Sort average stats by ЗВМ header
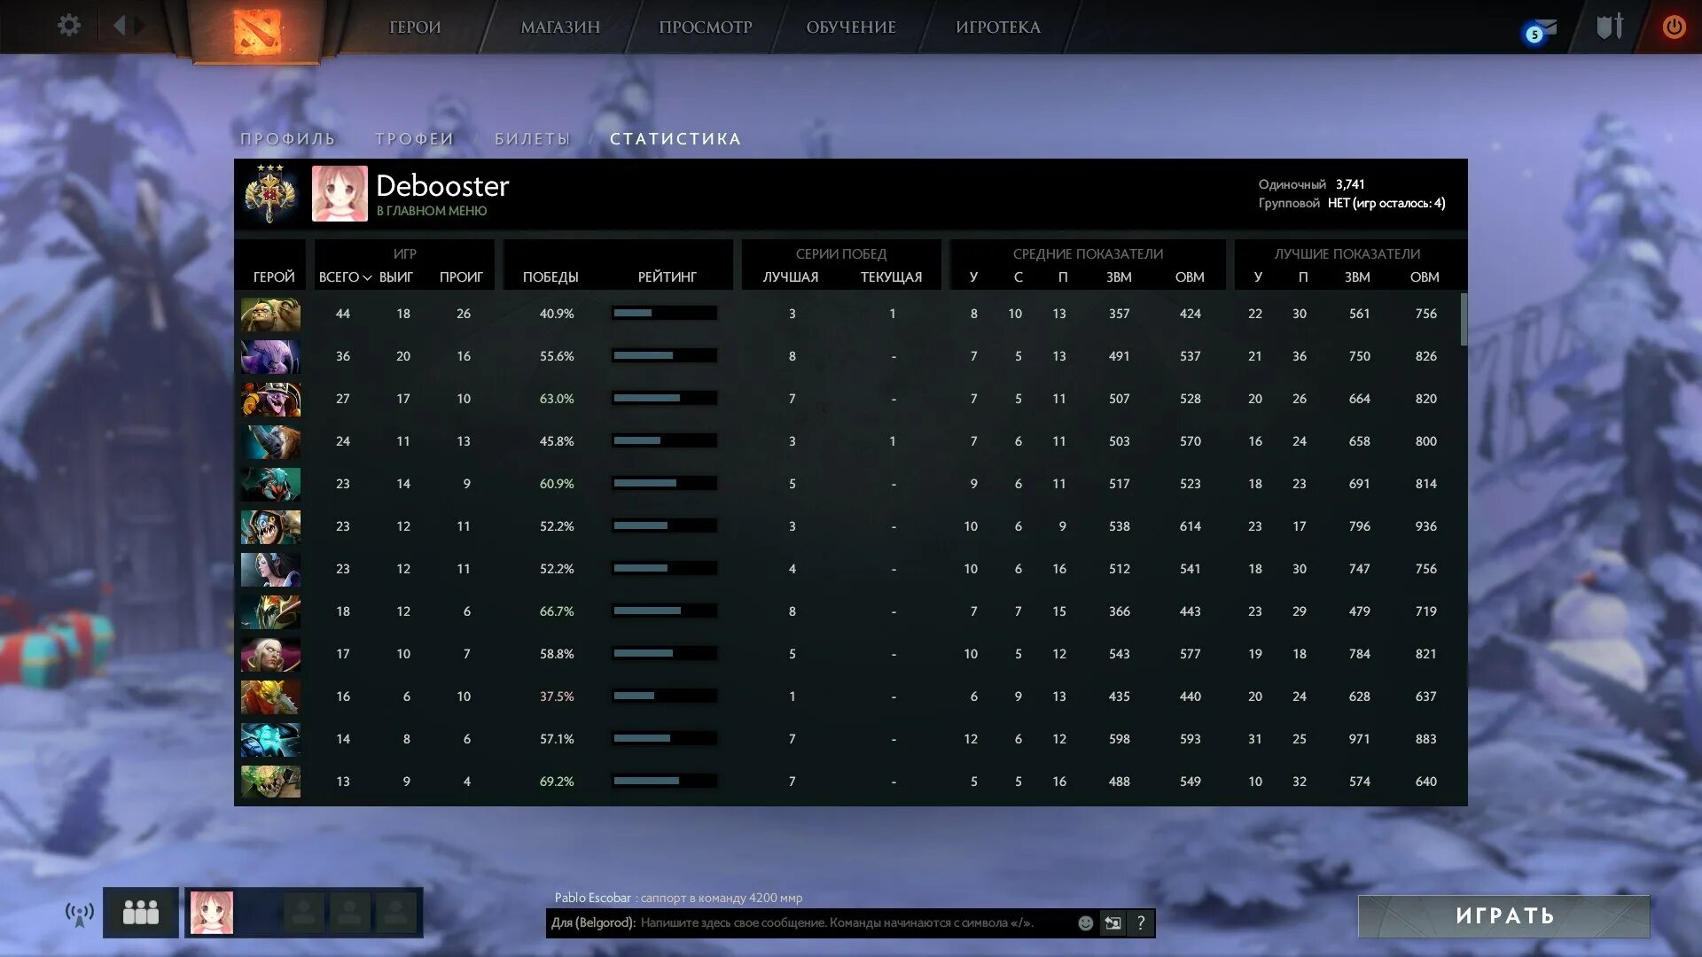The height and width of the screenshot is (957, 1702). click(x=1119, y=277)
